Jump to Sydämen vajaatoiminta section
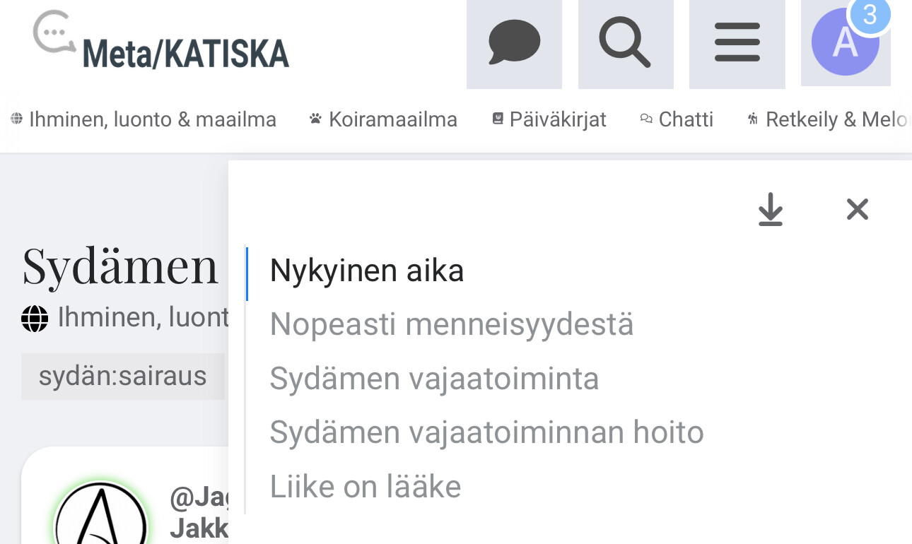 434,379
